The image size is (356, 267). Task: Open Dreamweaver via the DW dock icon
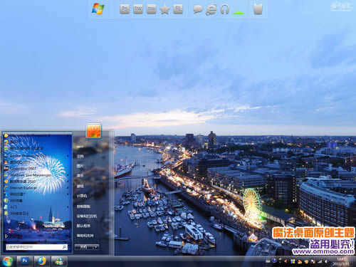pyautogui.click(x=152, y=9)
